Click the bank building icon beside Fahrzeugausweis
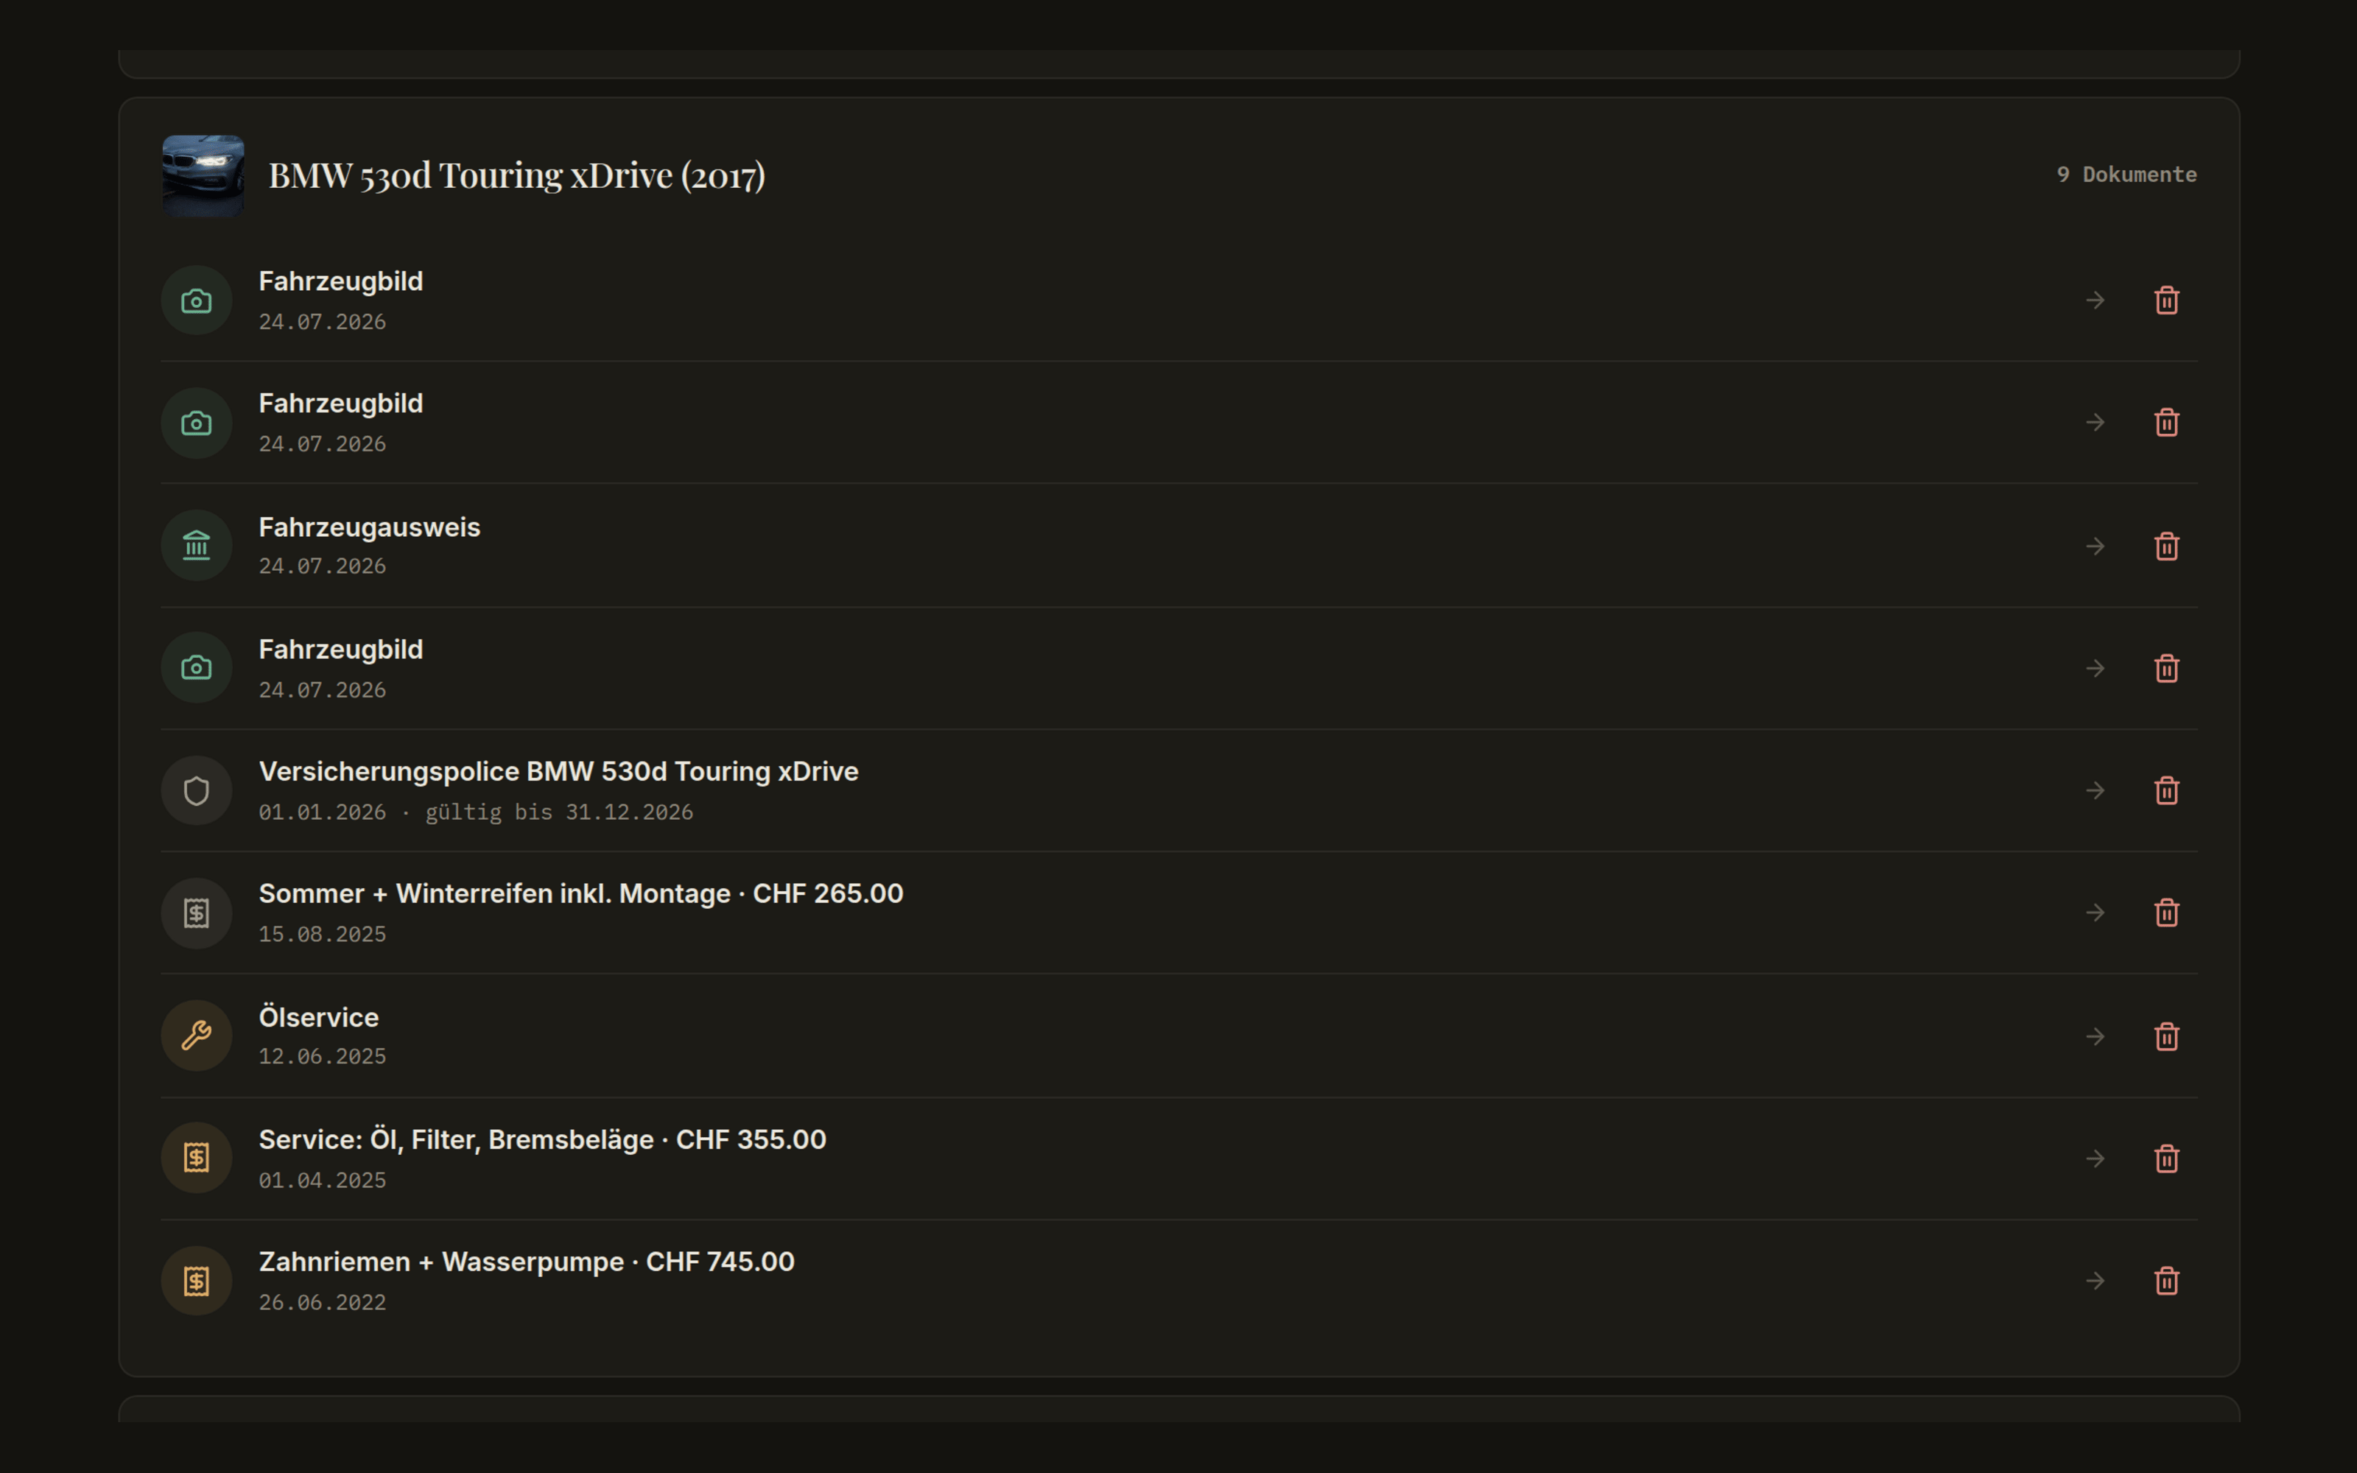 pyautogui.click(x=197, y=546)
